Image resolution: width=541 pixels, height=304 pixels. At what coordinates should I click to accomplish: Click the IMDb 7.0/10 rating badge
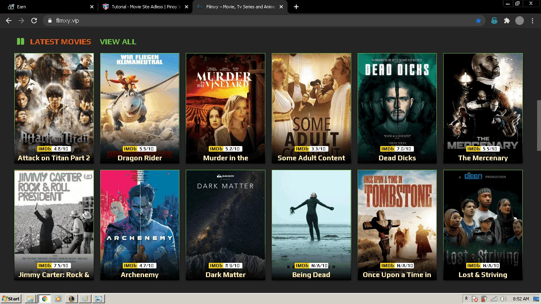point(397,149)
